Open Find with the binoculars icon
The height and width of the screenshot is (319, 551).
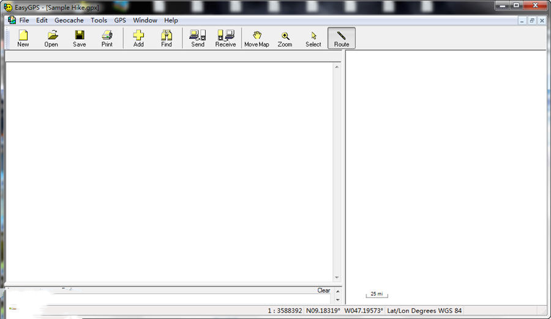167,39
